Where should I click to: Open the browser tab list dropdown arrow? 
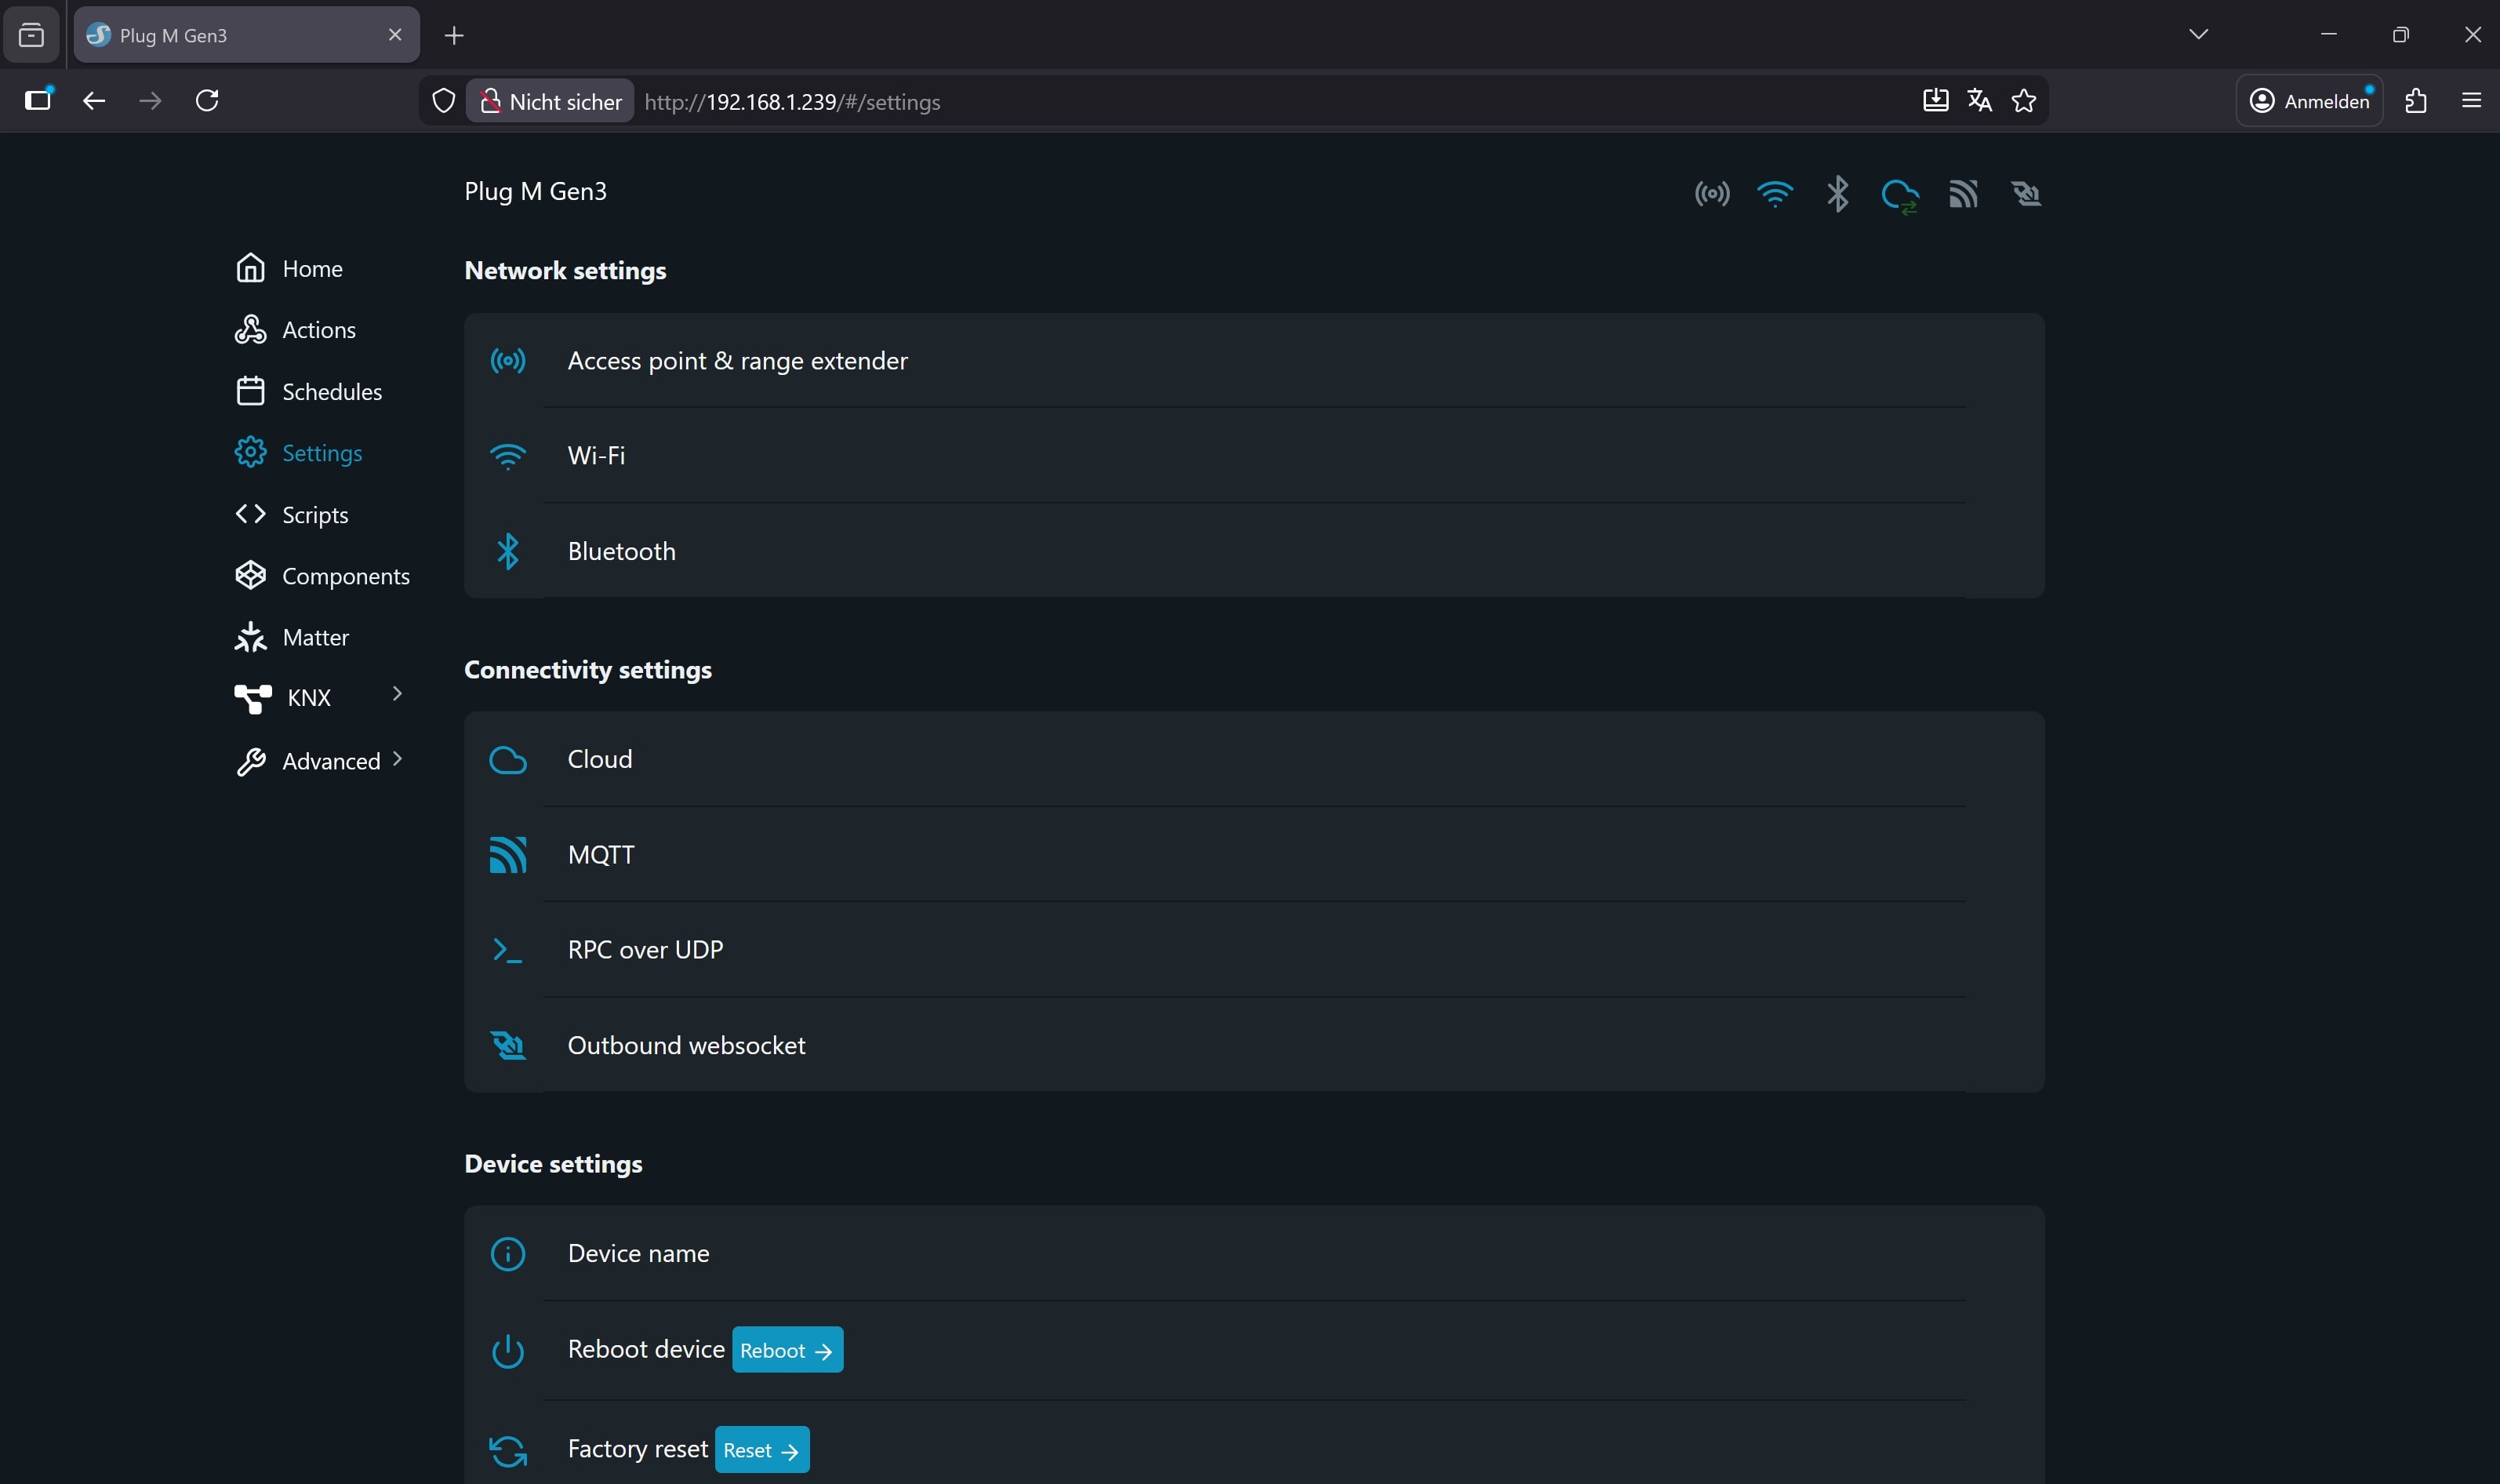pos(2198,34)
